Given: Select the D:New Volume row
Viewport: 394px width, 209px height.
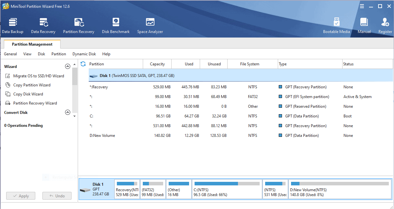Looking at the screenshot, I should pyautogui.click(x=241, y=136).
